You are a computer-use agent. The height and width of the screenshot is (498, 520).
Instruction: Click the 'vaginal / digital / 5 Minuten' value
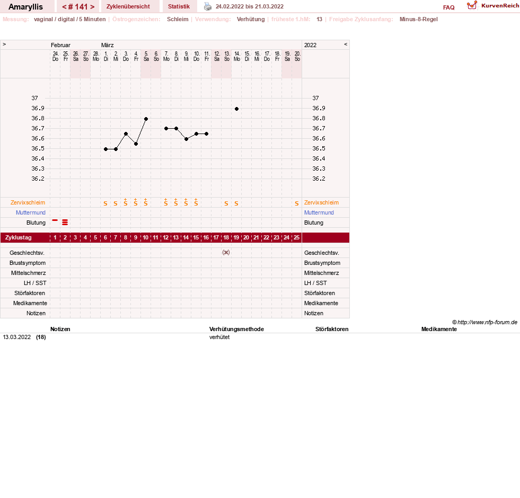69,19
